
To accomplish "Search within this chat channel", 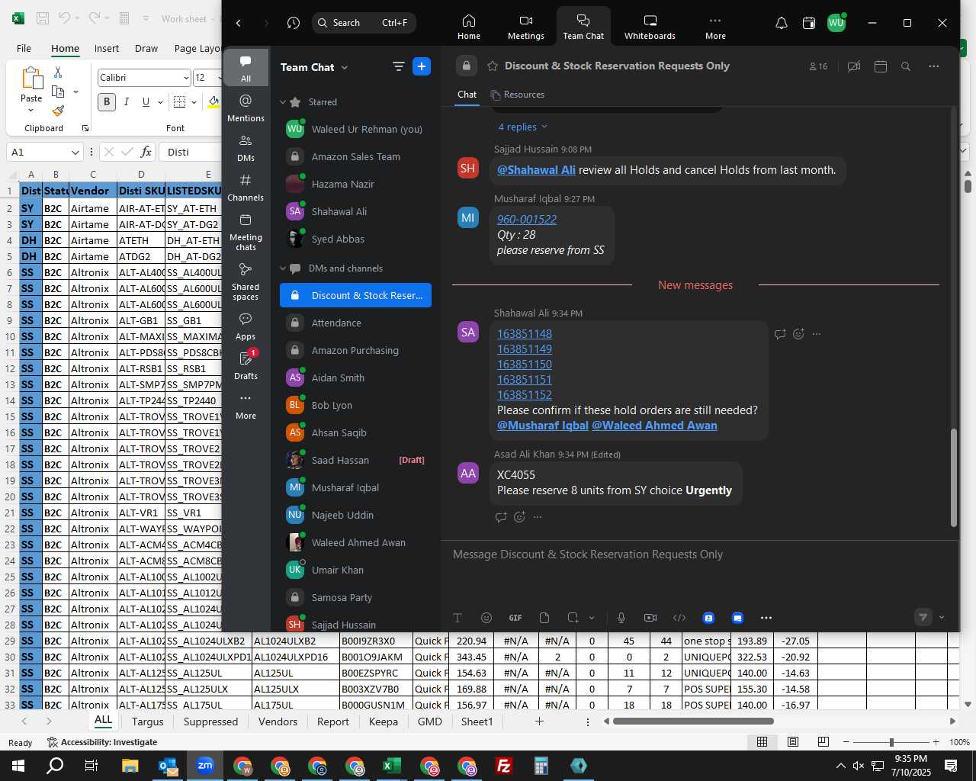I will (906, 66).
